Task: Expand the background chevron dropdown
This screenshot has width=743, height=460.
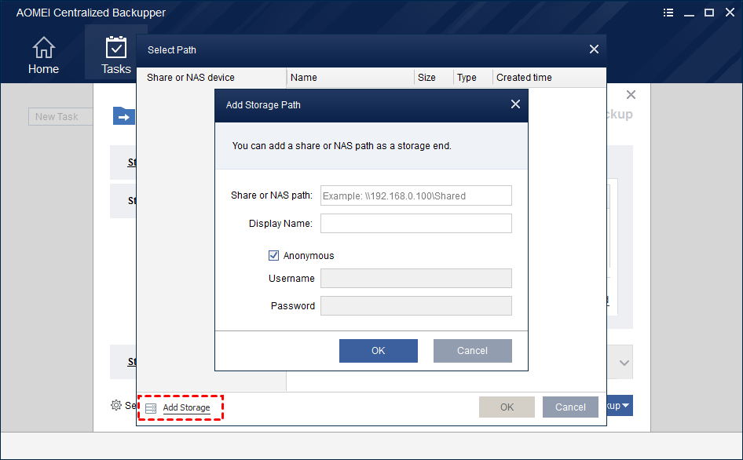Action: coord(624,363)
